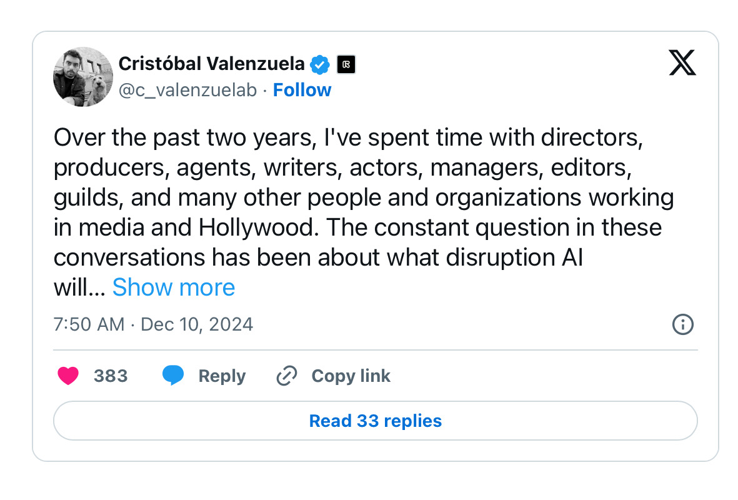Click the Copy link text label
This screenshot has width=738, height=500.
tap(351, 376)
